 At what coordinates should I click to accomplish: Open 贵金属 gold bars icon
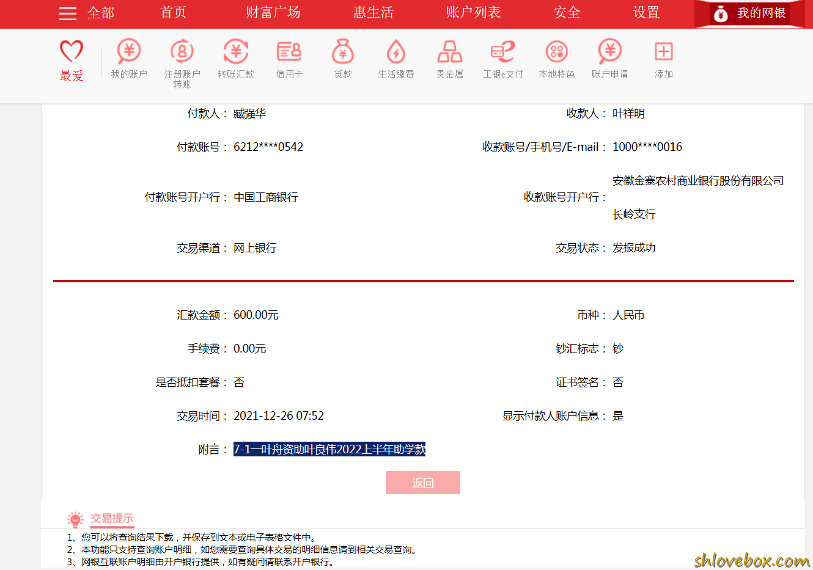[x=450, y=51]
